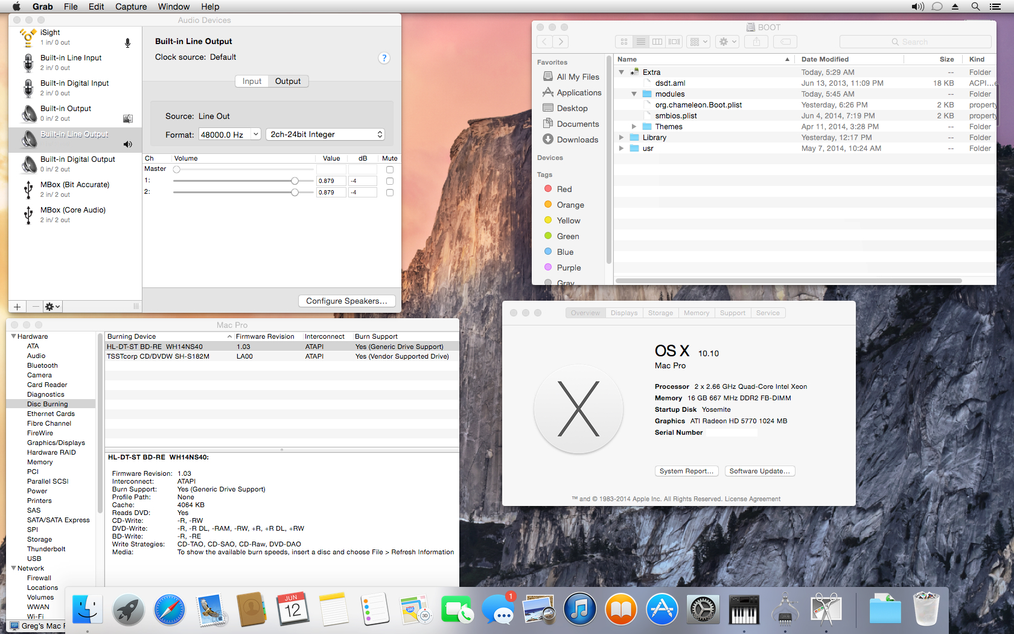
Task: Click the Master volume slider
Action: pos(243,170)
